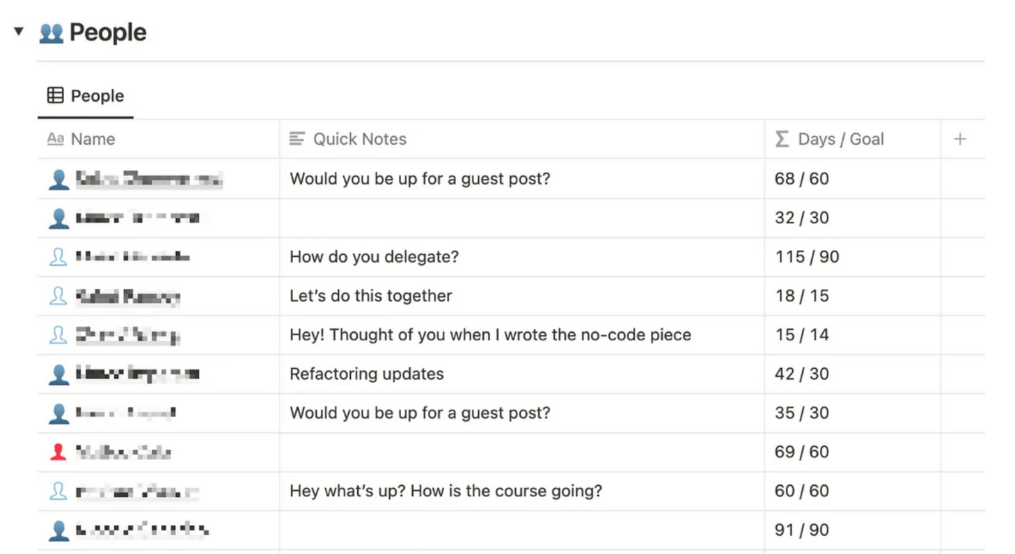Open the blurred name in the 15 / 14 row

[x=128, y=335]
